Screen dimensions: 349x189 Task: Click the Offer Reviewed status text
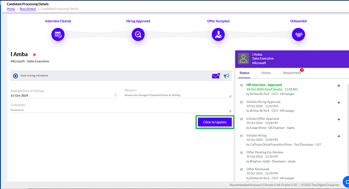[258, 169]
